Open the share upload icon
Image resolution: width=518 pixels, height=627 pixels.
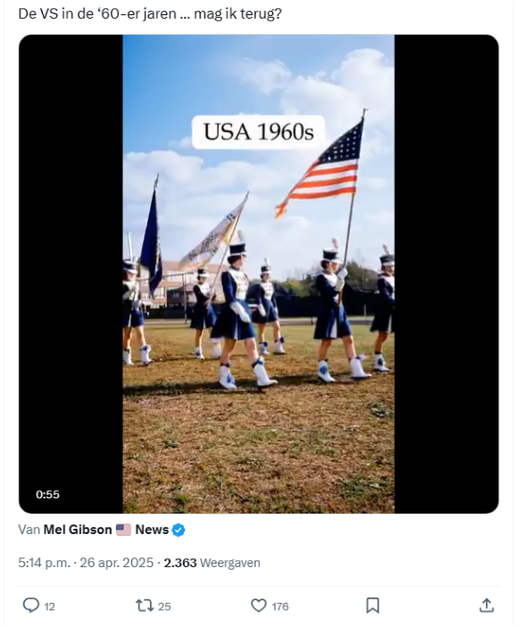point(487,606)
